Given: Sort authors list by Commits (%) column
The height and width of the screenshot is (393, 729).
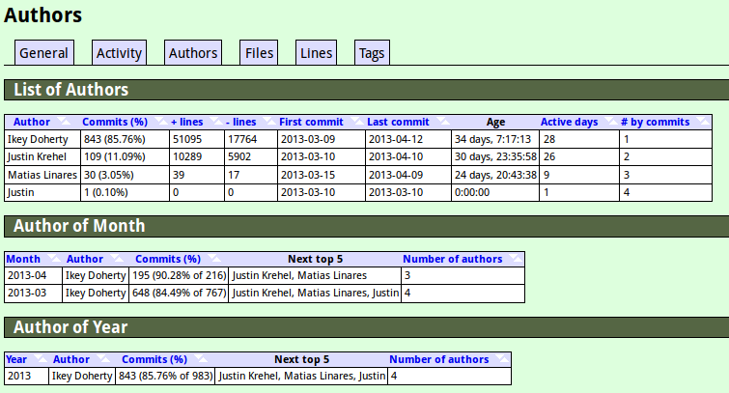Looking at the screenshot, I should (x=114, y=123).
